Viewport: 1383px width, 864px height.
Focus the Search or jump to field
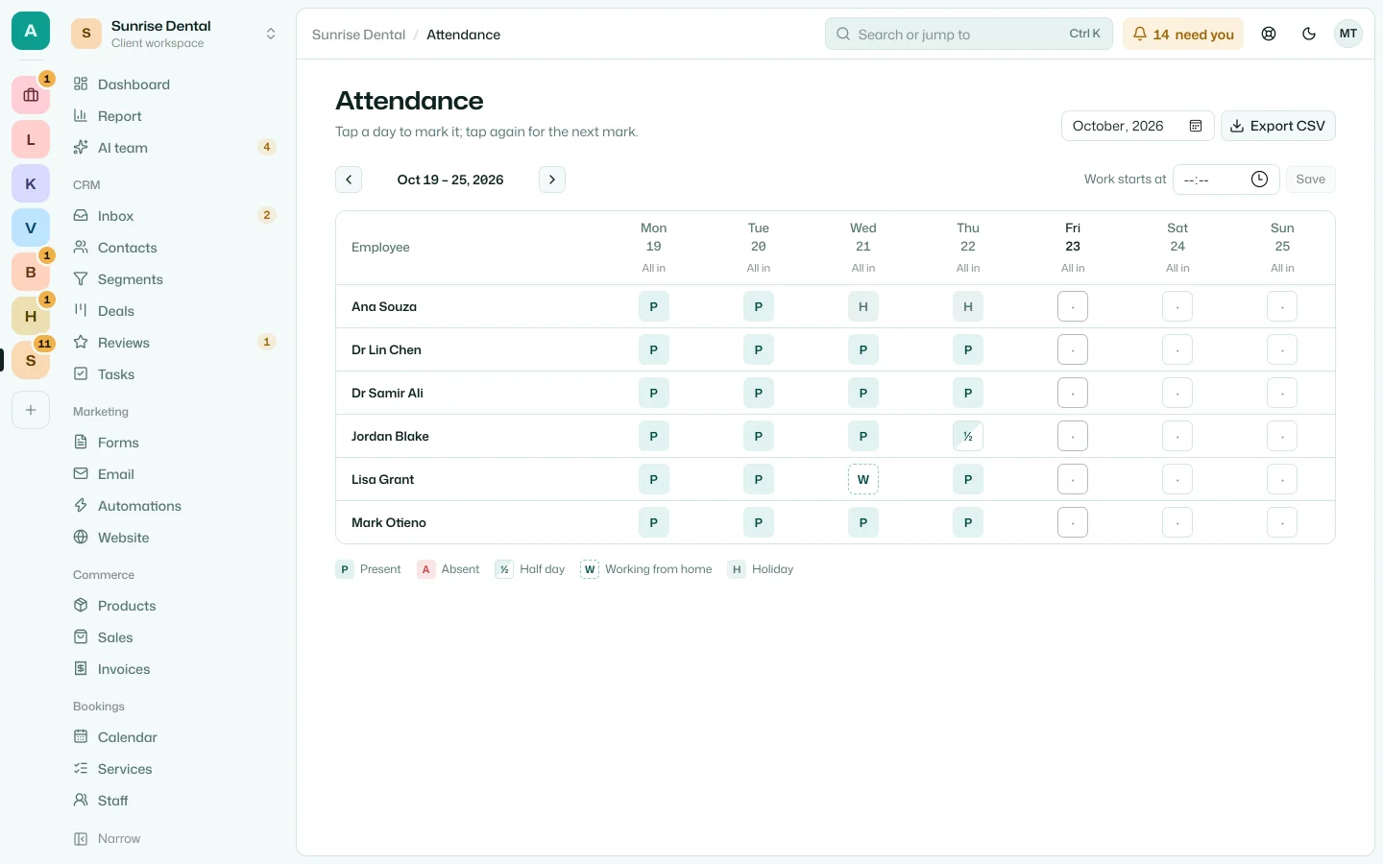[969, 34]
